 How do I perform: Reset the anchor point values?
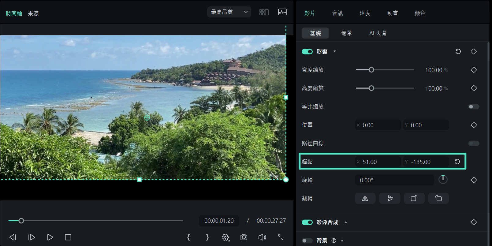[457, 162]
